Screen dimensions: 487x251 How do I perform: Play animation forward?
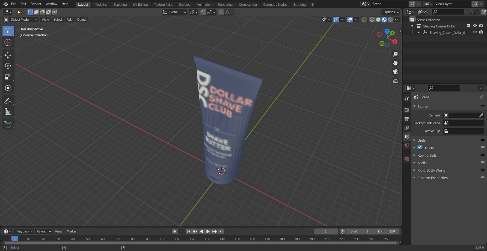click(208, 231)
